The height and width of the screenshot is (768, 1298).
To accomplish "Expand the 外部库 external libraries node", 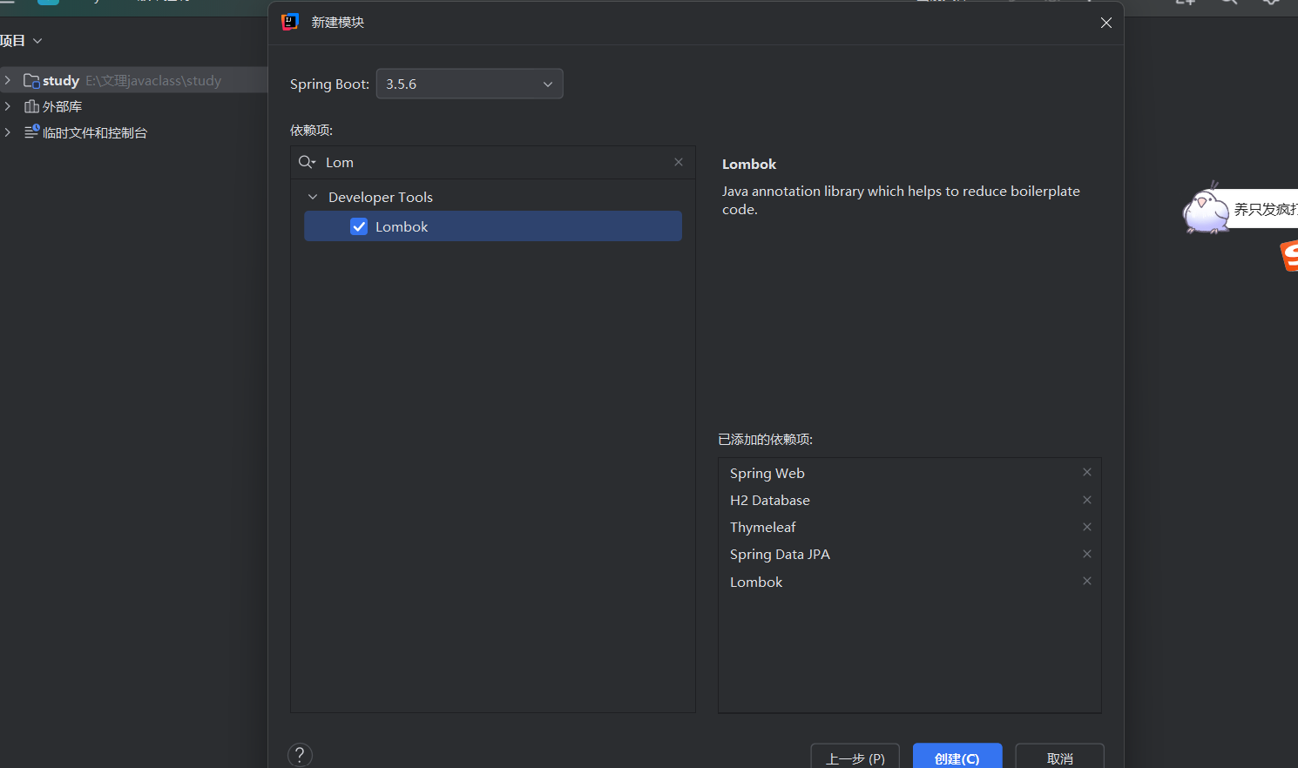I will point(8,106).
